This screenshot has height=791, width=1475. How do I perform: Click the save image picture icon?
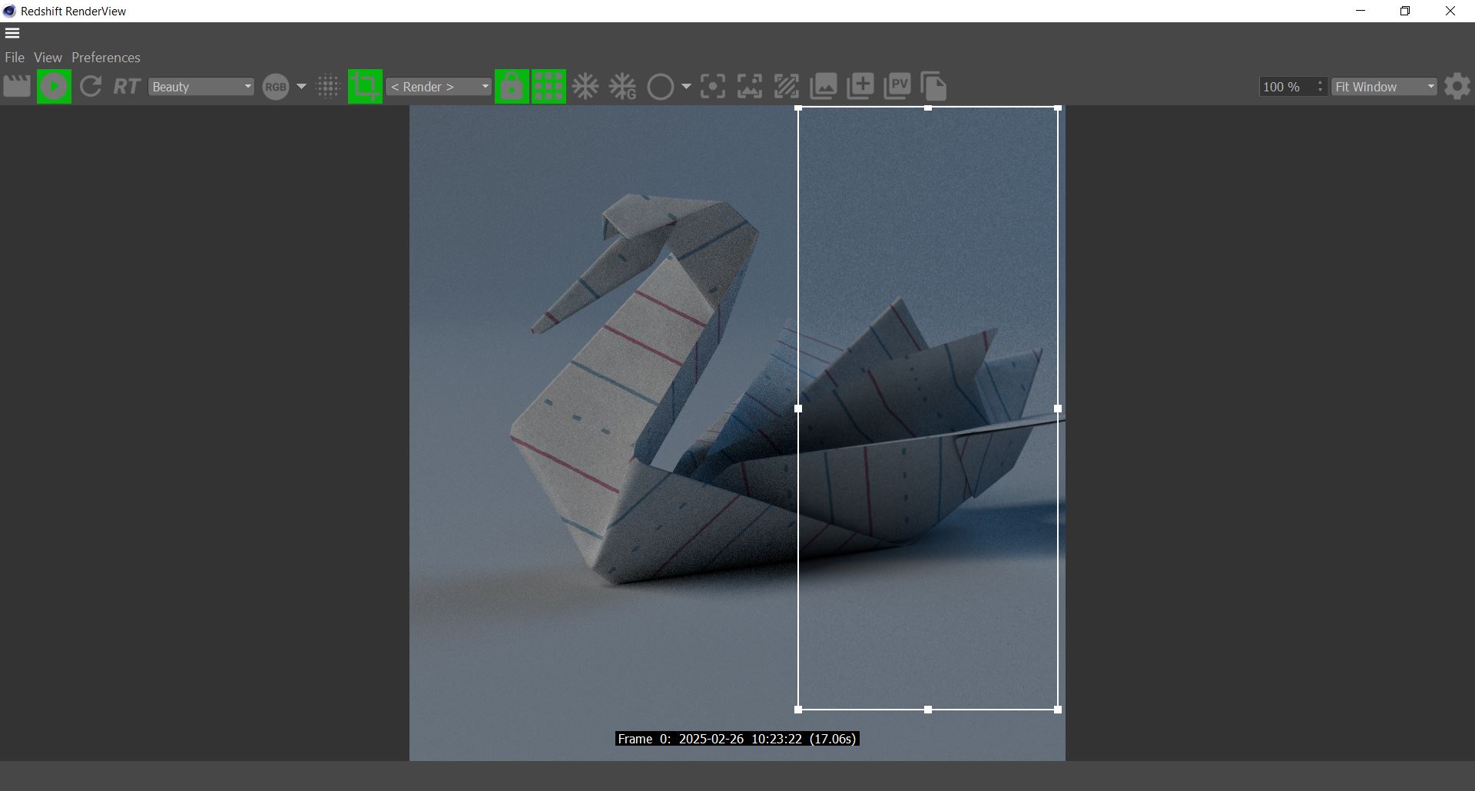coord(824,86)
